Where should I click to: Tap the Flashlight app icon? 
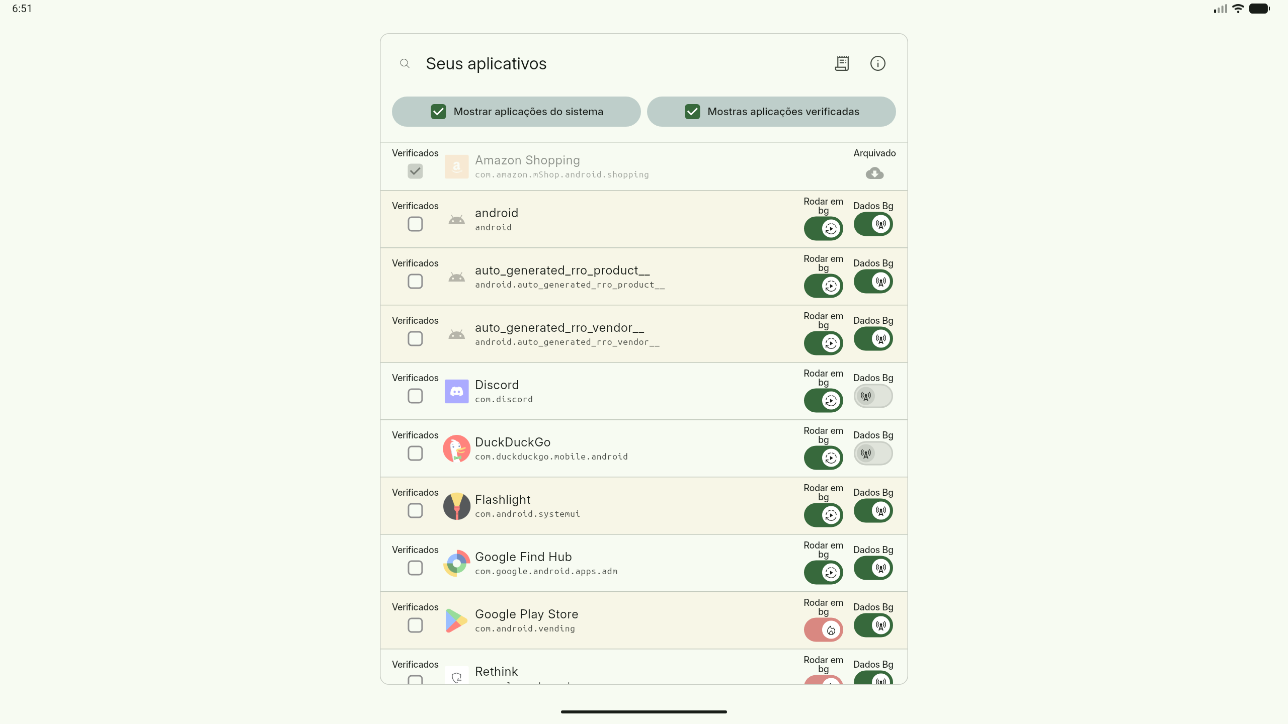point(456,506)
